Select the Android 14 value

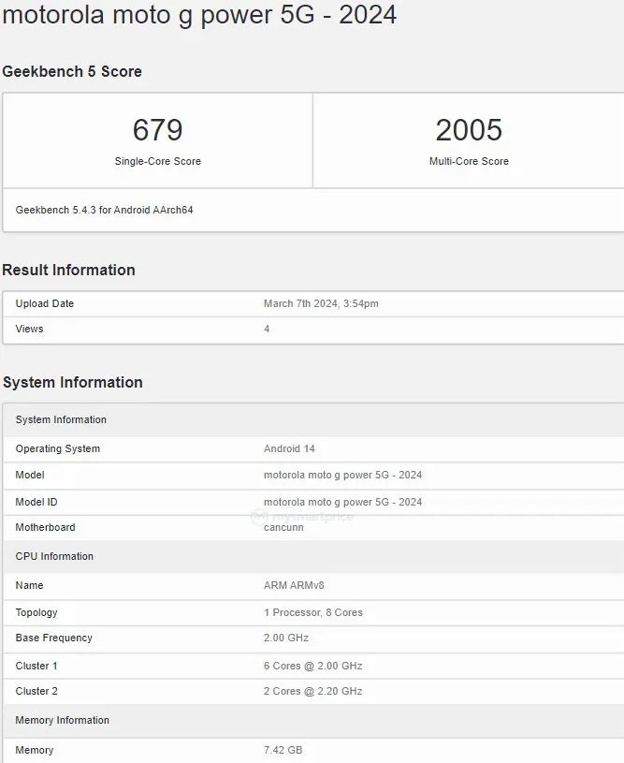click(x=289, y=448)
